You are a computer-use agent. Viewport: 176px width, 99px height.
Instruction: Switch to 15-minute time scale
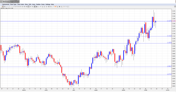pos(17,7)
